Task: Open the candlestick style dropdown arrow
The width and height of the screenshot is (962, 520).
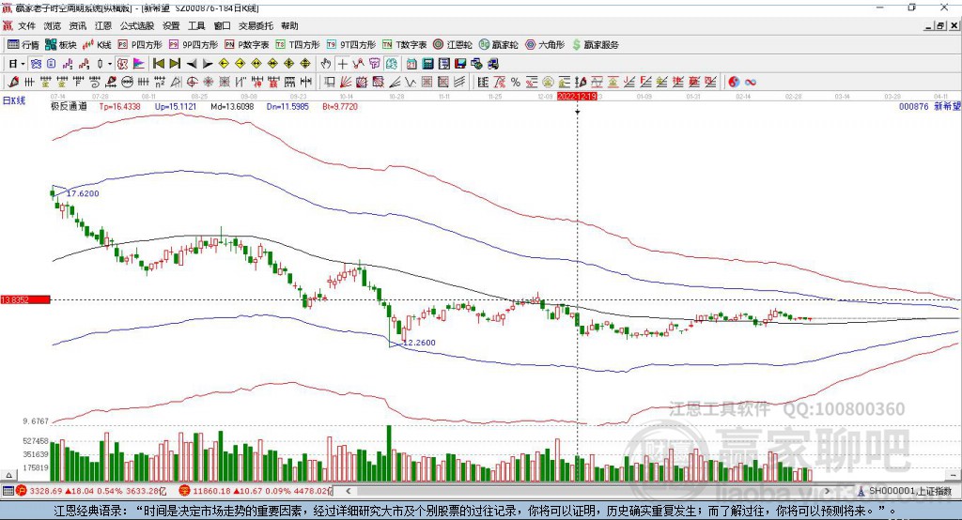Action: point(110,64)
